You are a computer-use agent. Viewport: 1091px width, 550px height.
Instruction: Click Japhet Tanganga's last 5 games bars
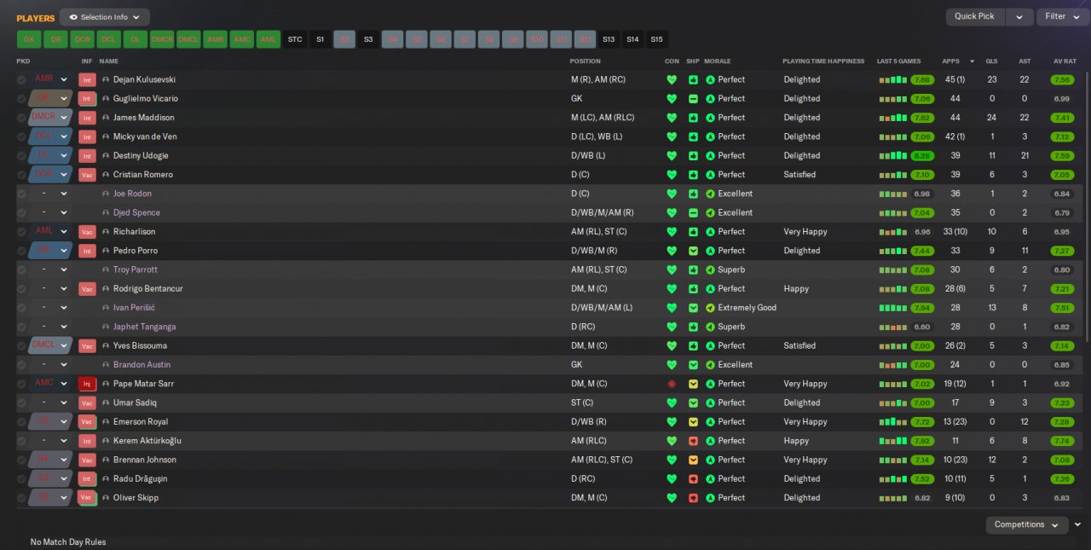tap(893, 327)
